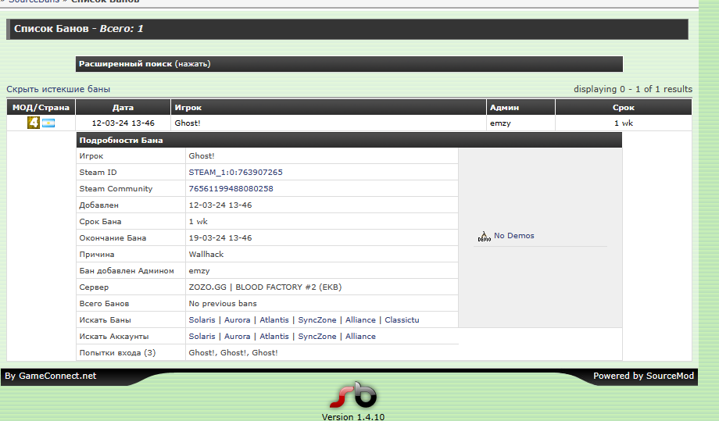The height and width of the screenshot is (421, 719).
Task: Sort by the Дата column header
Action: (123, 108)
